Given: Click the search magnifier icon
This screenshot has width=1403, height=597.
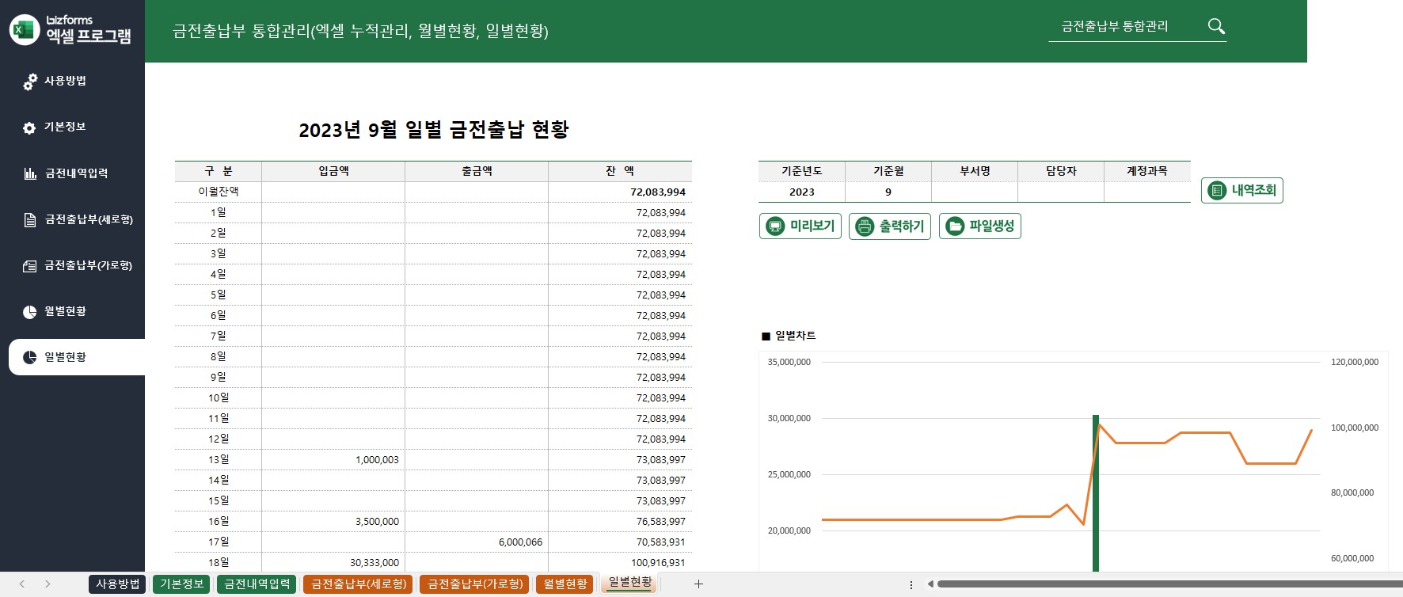Looking at the screenshot, I should 1216,26.
